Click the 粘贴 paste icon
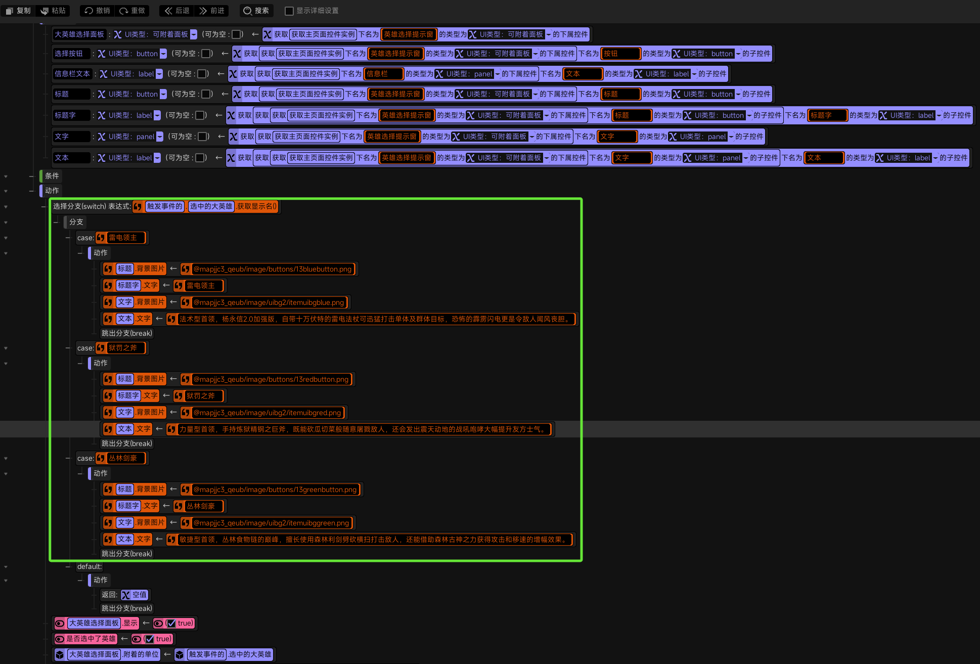The width and height of the screenshot is (980, 664). 44,11
